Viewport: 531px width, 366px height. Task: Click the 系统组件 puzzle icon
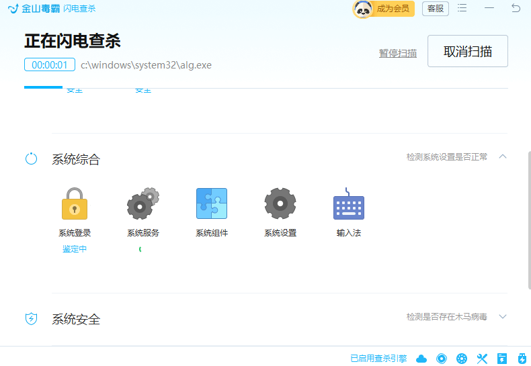tap(212, 203)
